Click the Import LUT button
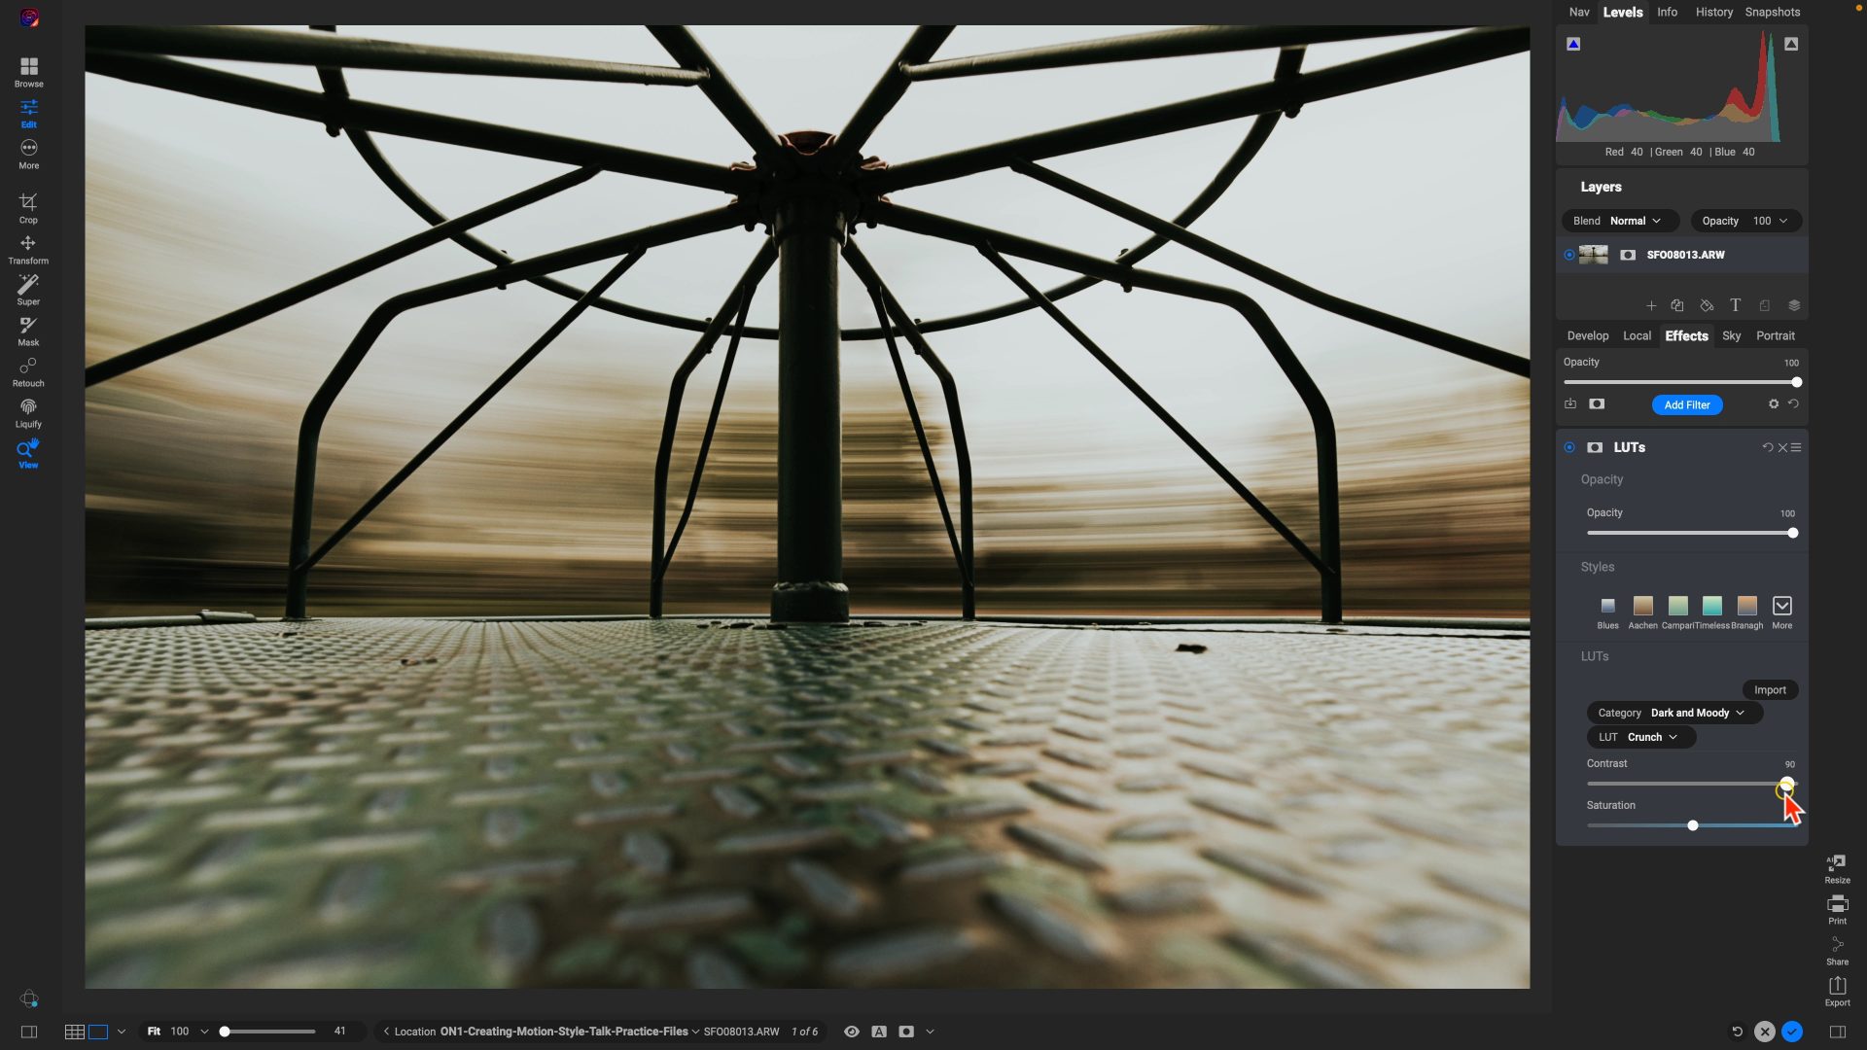1867x1050 pixels. (1770, 690)
